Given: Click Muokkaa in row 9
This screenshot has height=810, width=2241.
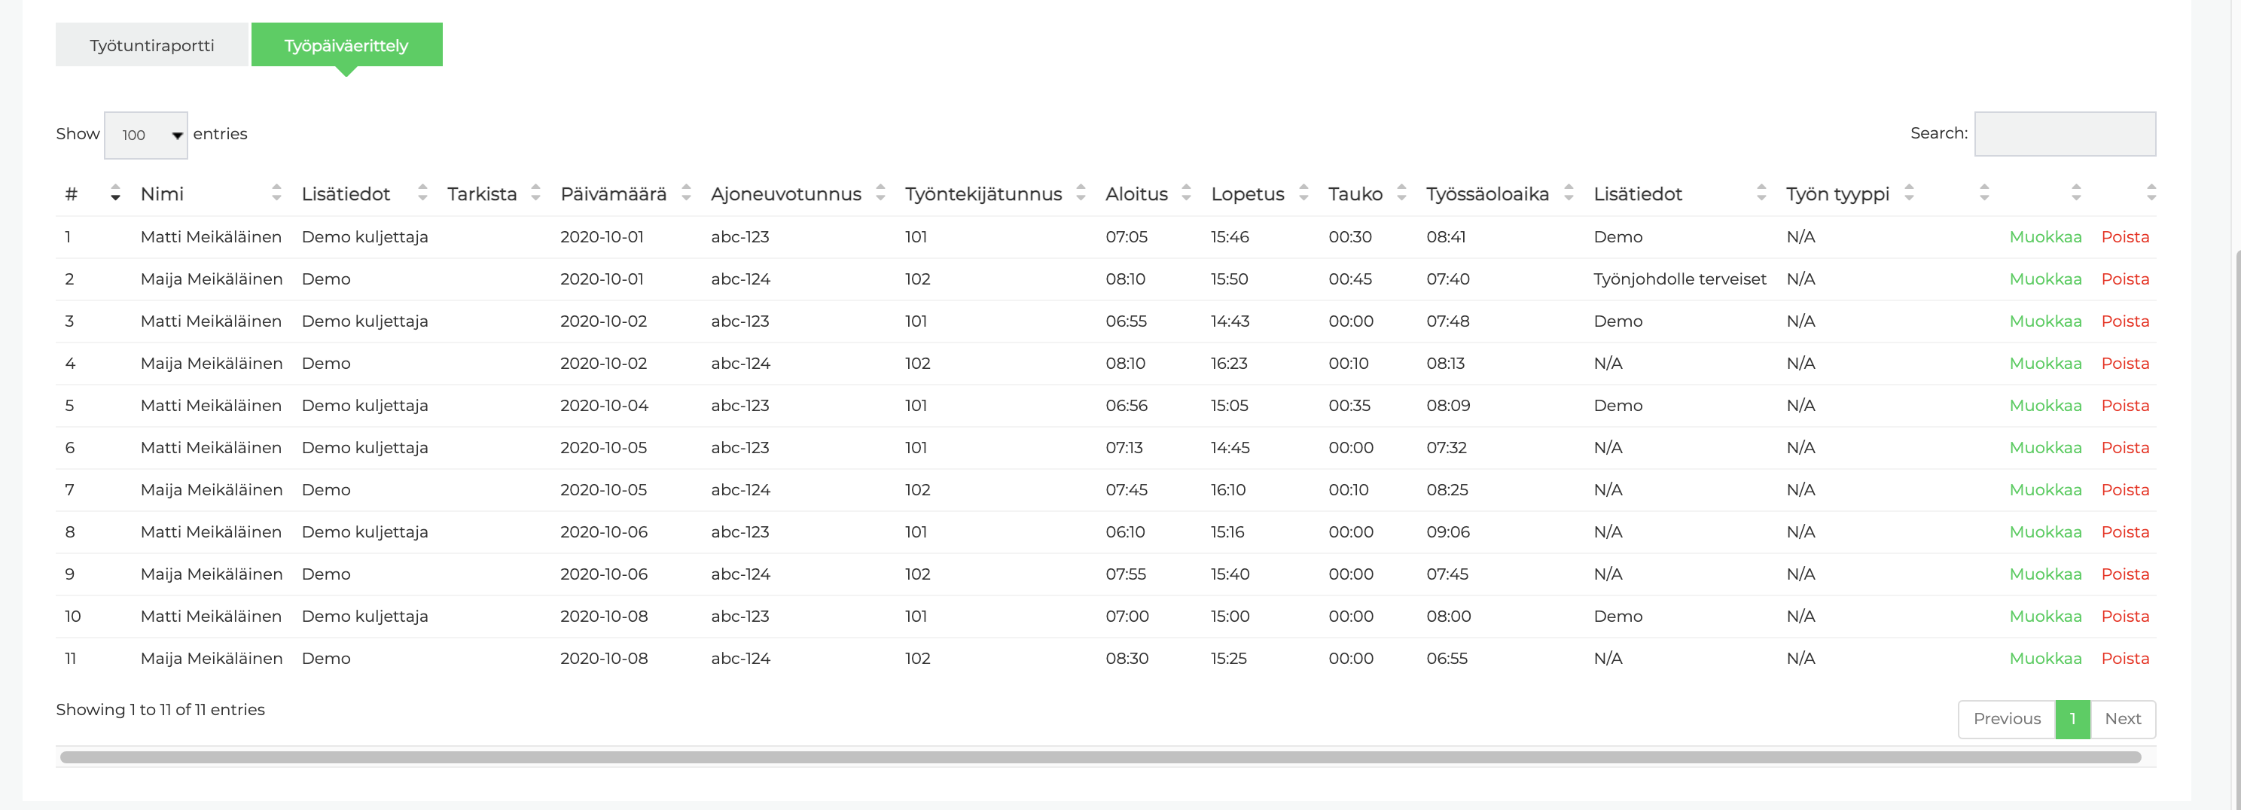Looking at the screenshot, I should click(x=2045, y=574).
